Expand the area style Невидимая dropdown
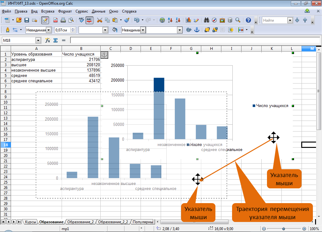Viewport: 322px width, 232px height. coord(143,30)
